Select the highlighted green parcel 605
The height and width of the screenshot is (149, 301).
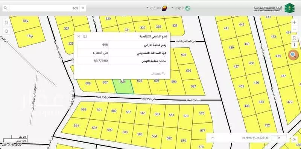(123, 87)
